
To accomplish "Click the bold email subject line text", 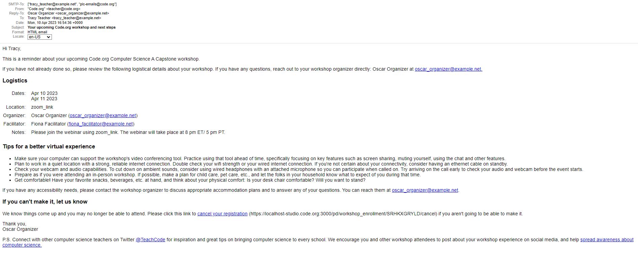I will pyautogui.click(x=71, y=27).
